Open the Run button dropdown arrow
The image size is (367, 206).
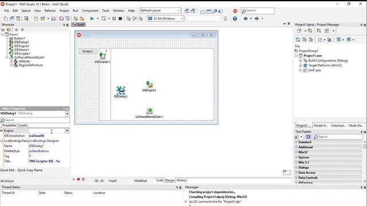pyautogui.click(x=97, y=18)
